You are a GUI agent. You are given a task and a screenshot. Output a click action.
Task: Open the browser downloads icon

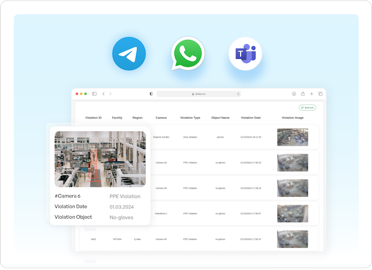coord(294,94)
